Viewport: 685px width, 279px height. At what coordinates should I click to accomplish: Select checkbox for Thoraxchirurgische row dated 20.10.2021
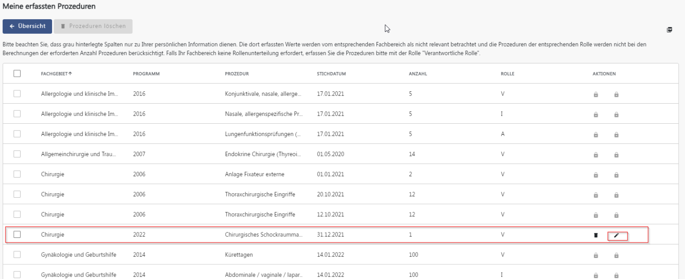pyautogui.click(x=17, y=194)
